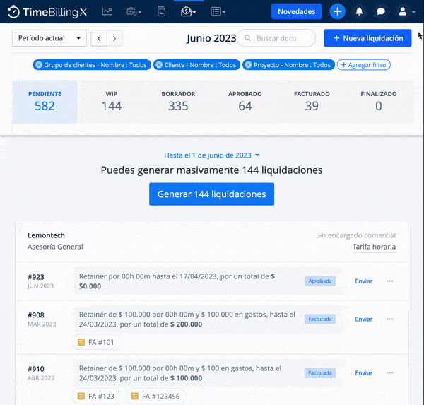The height and width of the screenshot is (405, 424).
Task: Open more options for #908
Action: click(x=390, y=319)
